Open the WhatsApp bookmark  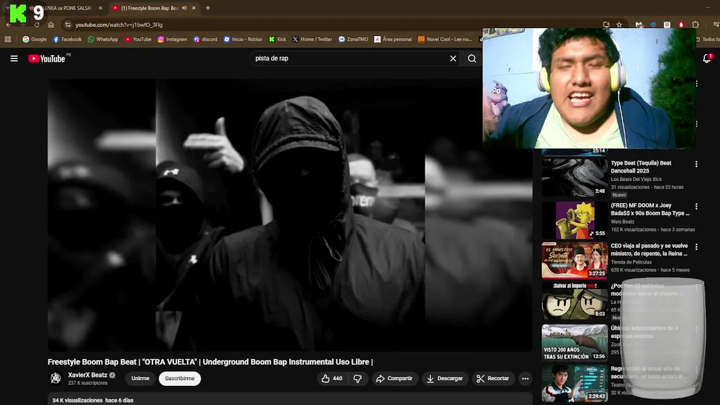tap(102, 39)
